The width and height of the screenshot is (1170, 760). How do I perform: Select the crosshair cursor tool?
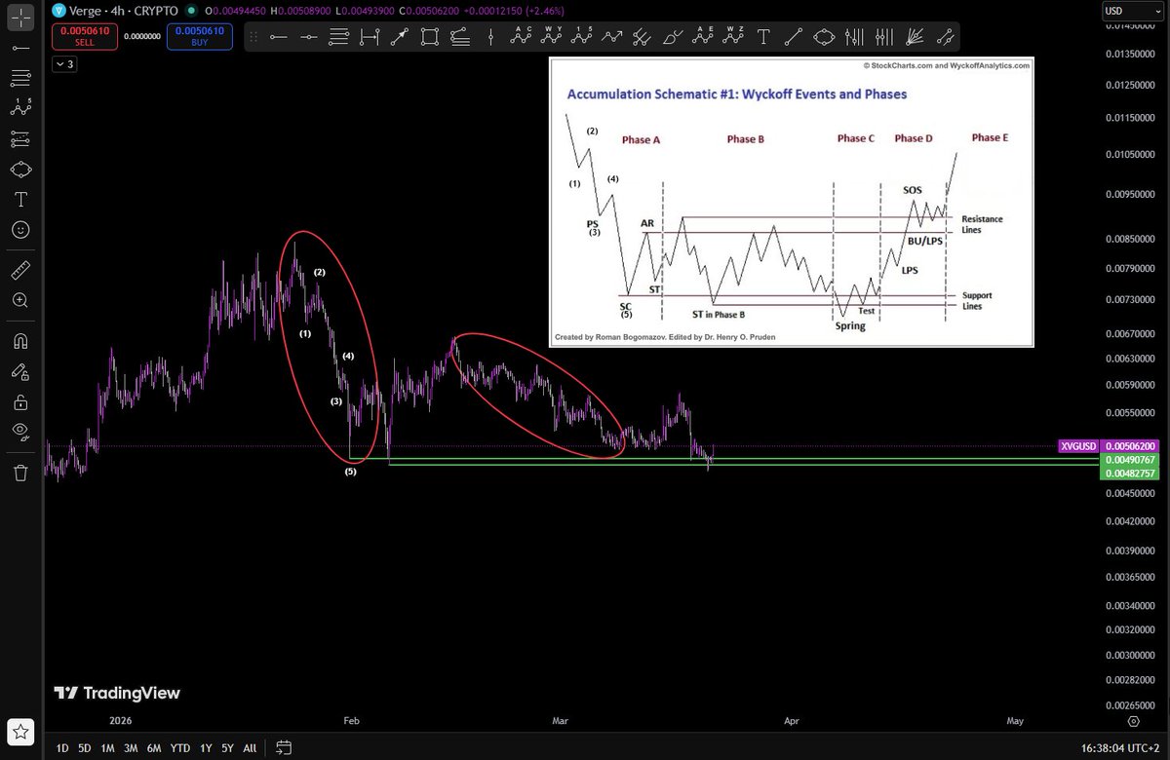point(19,16)
